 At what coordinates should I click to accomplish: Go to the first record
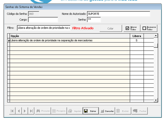12,111
